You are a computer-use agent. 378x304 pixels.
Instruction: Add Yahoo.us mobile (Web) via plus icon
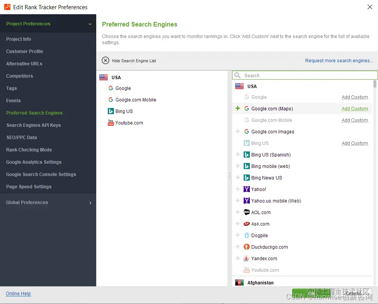point(238,201)
